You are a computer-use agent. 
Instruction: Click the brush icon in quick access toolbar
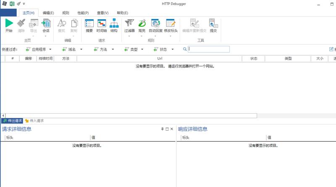(18, 4)
